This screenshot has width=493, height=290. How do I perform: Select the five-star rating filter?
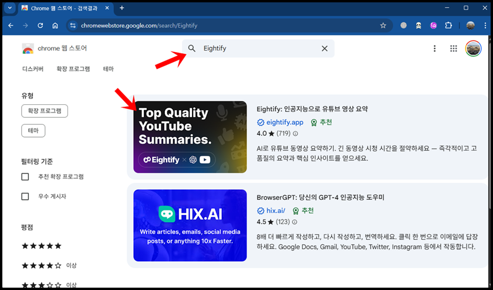[42, 245]
